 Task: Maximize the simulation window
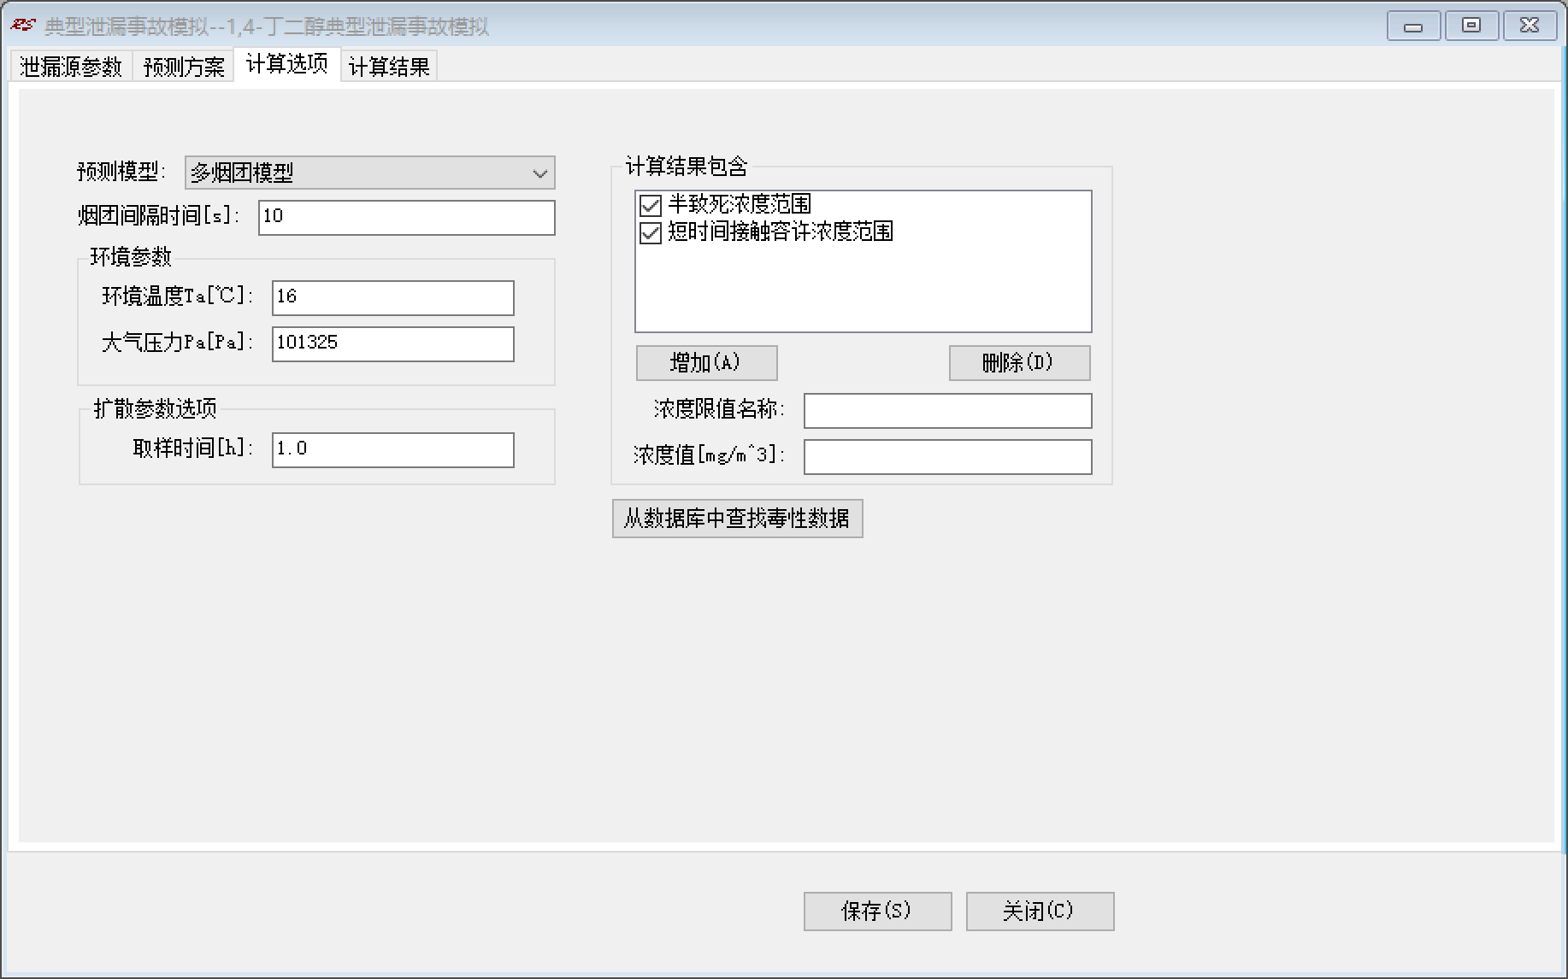(x=1471, y=26)
